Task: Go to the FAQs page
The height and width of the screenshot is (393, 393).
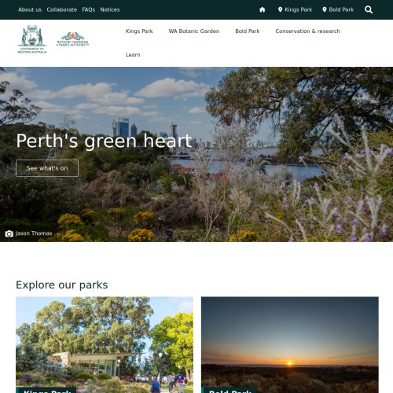Action: (89, 9)
